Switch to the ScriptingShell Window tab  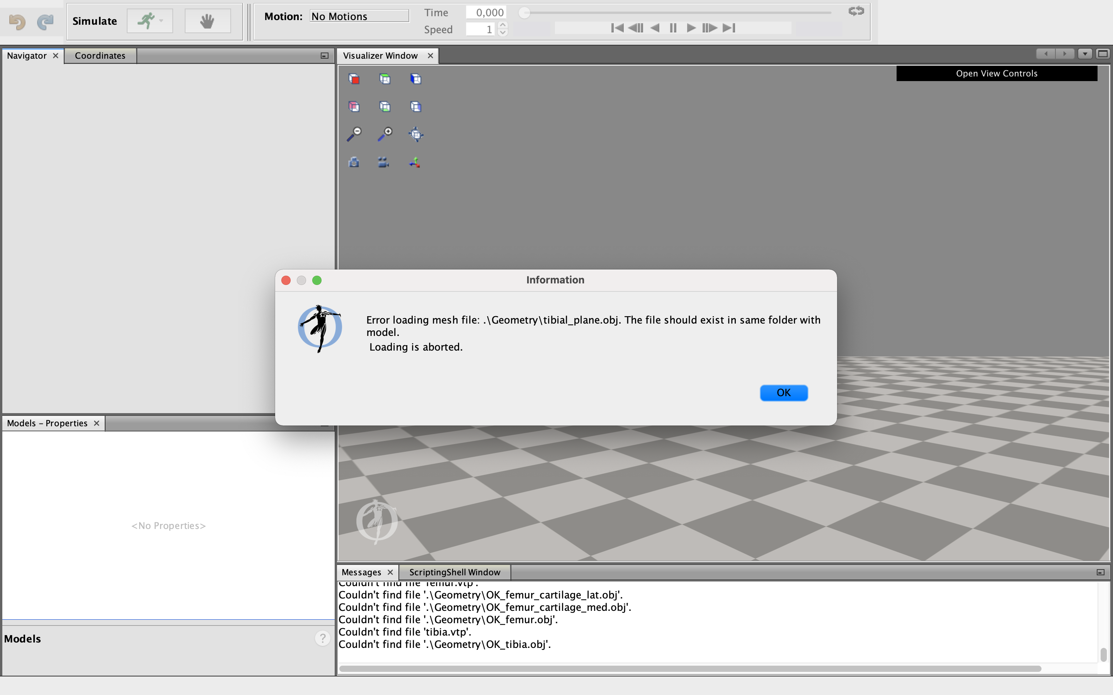pos(455,572)
